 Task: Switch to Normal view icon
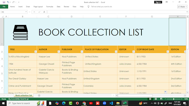(x=150, y=99)
